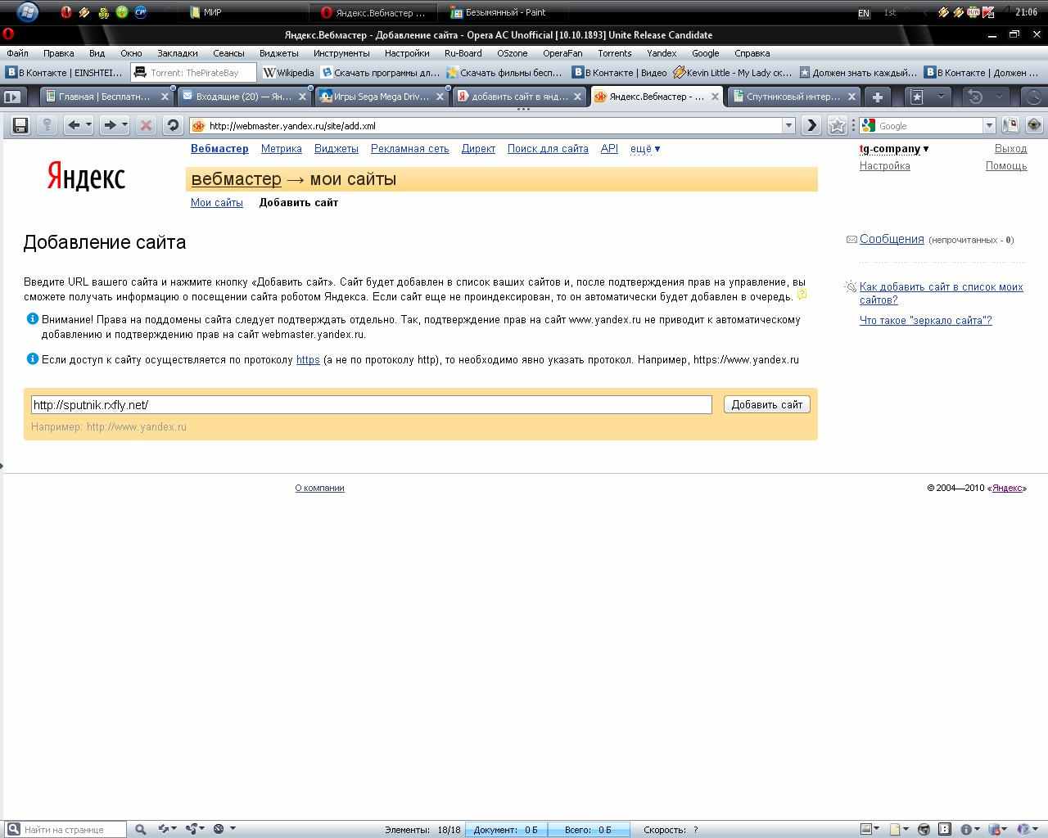Click the Go arrow beside address bar
This screenshot has width=1048, height=838.
pyautogui.click(x=811, y=125)
